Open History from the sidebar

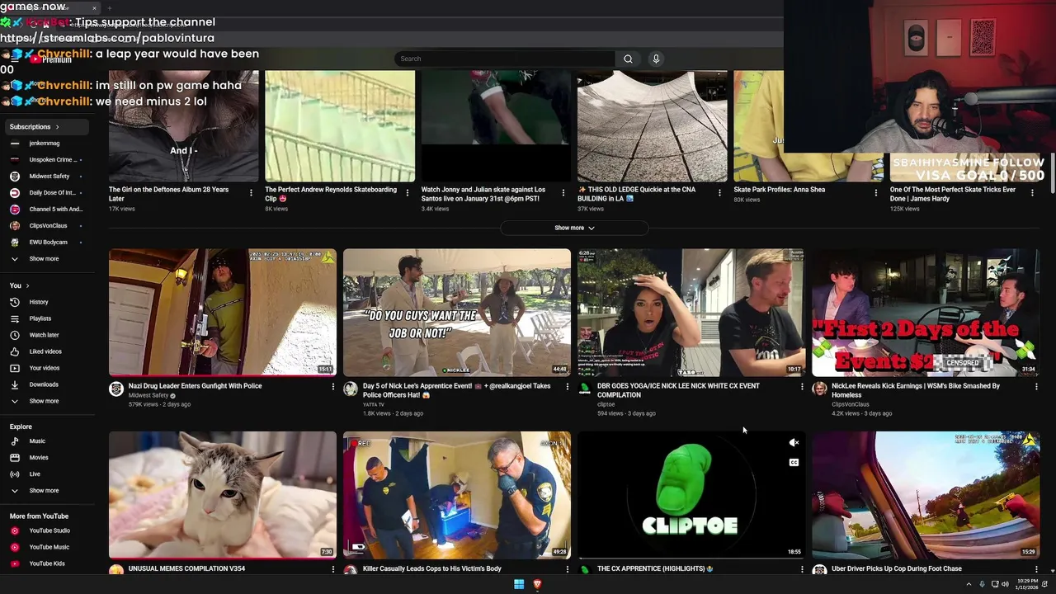(x=39, y=302)
